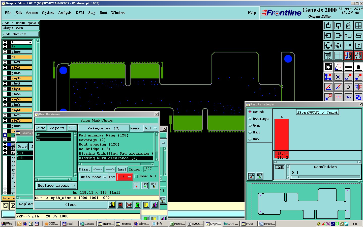Open the DFM menu
Screen dimensions: 363x227
point(80,13)
